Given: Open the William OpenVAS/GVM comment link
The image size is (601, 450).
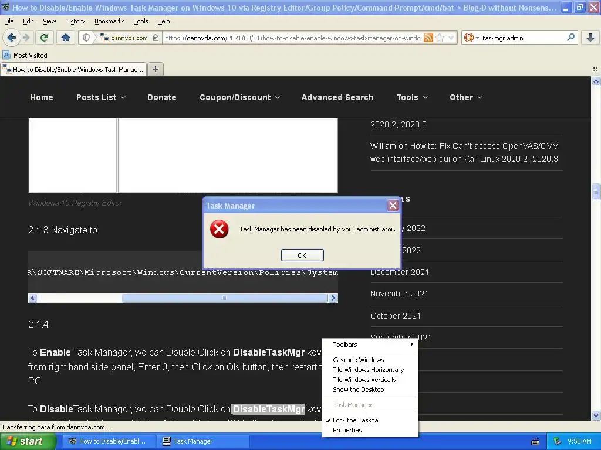Looking at the screenshot, I should pos(464,152).
